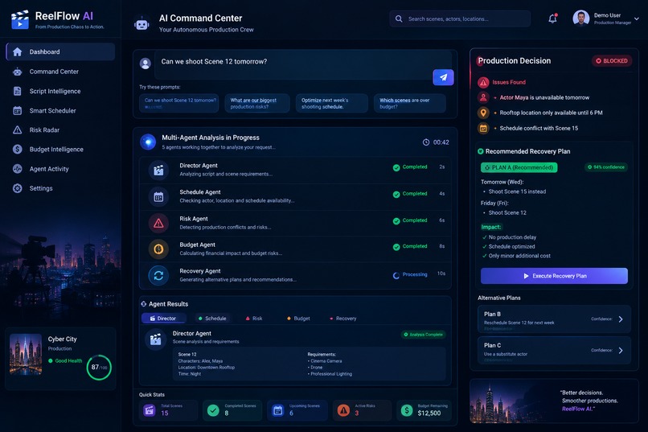This screenshot has width=648, height=432.
Task: Click the Schedule Agent calendar icon
Action: coord(158,197)
